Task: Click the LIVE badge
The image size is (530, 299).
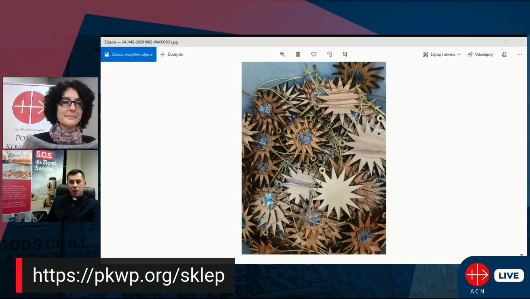Action: tap(509, 275)
